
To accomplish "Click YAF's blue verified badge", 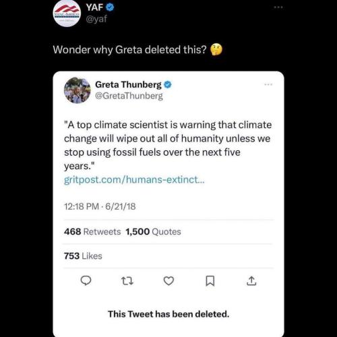I will coord(110,7).
